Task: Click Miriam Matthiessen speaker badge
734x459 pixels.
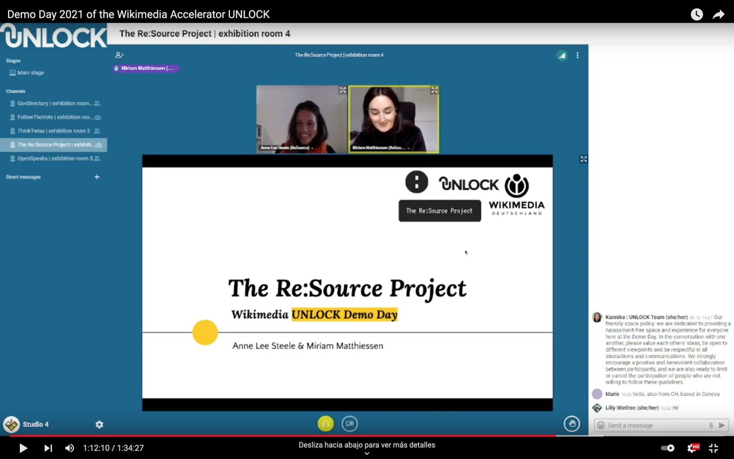Action: [146, 69]
